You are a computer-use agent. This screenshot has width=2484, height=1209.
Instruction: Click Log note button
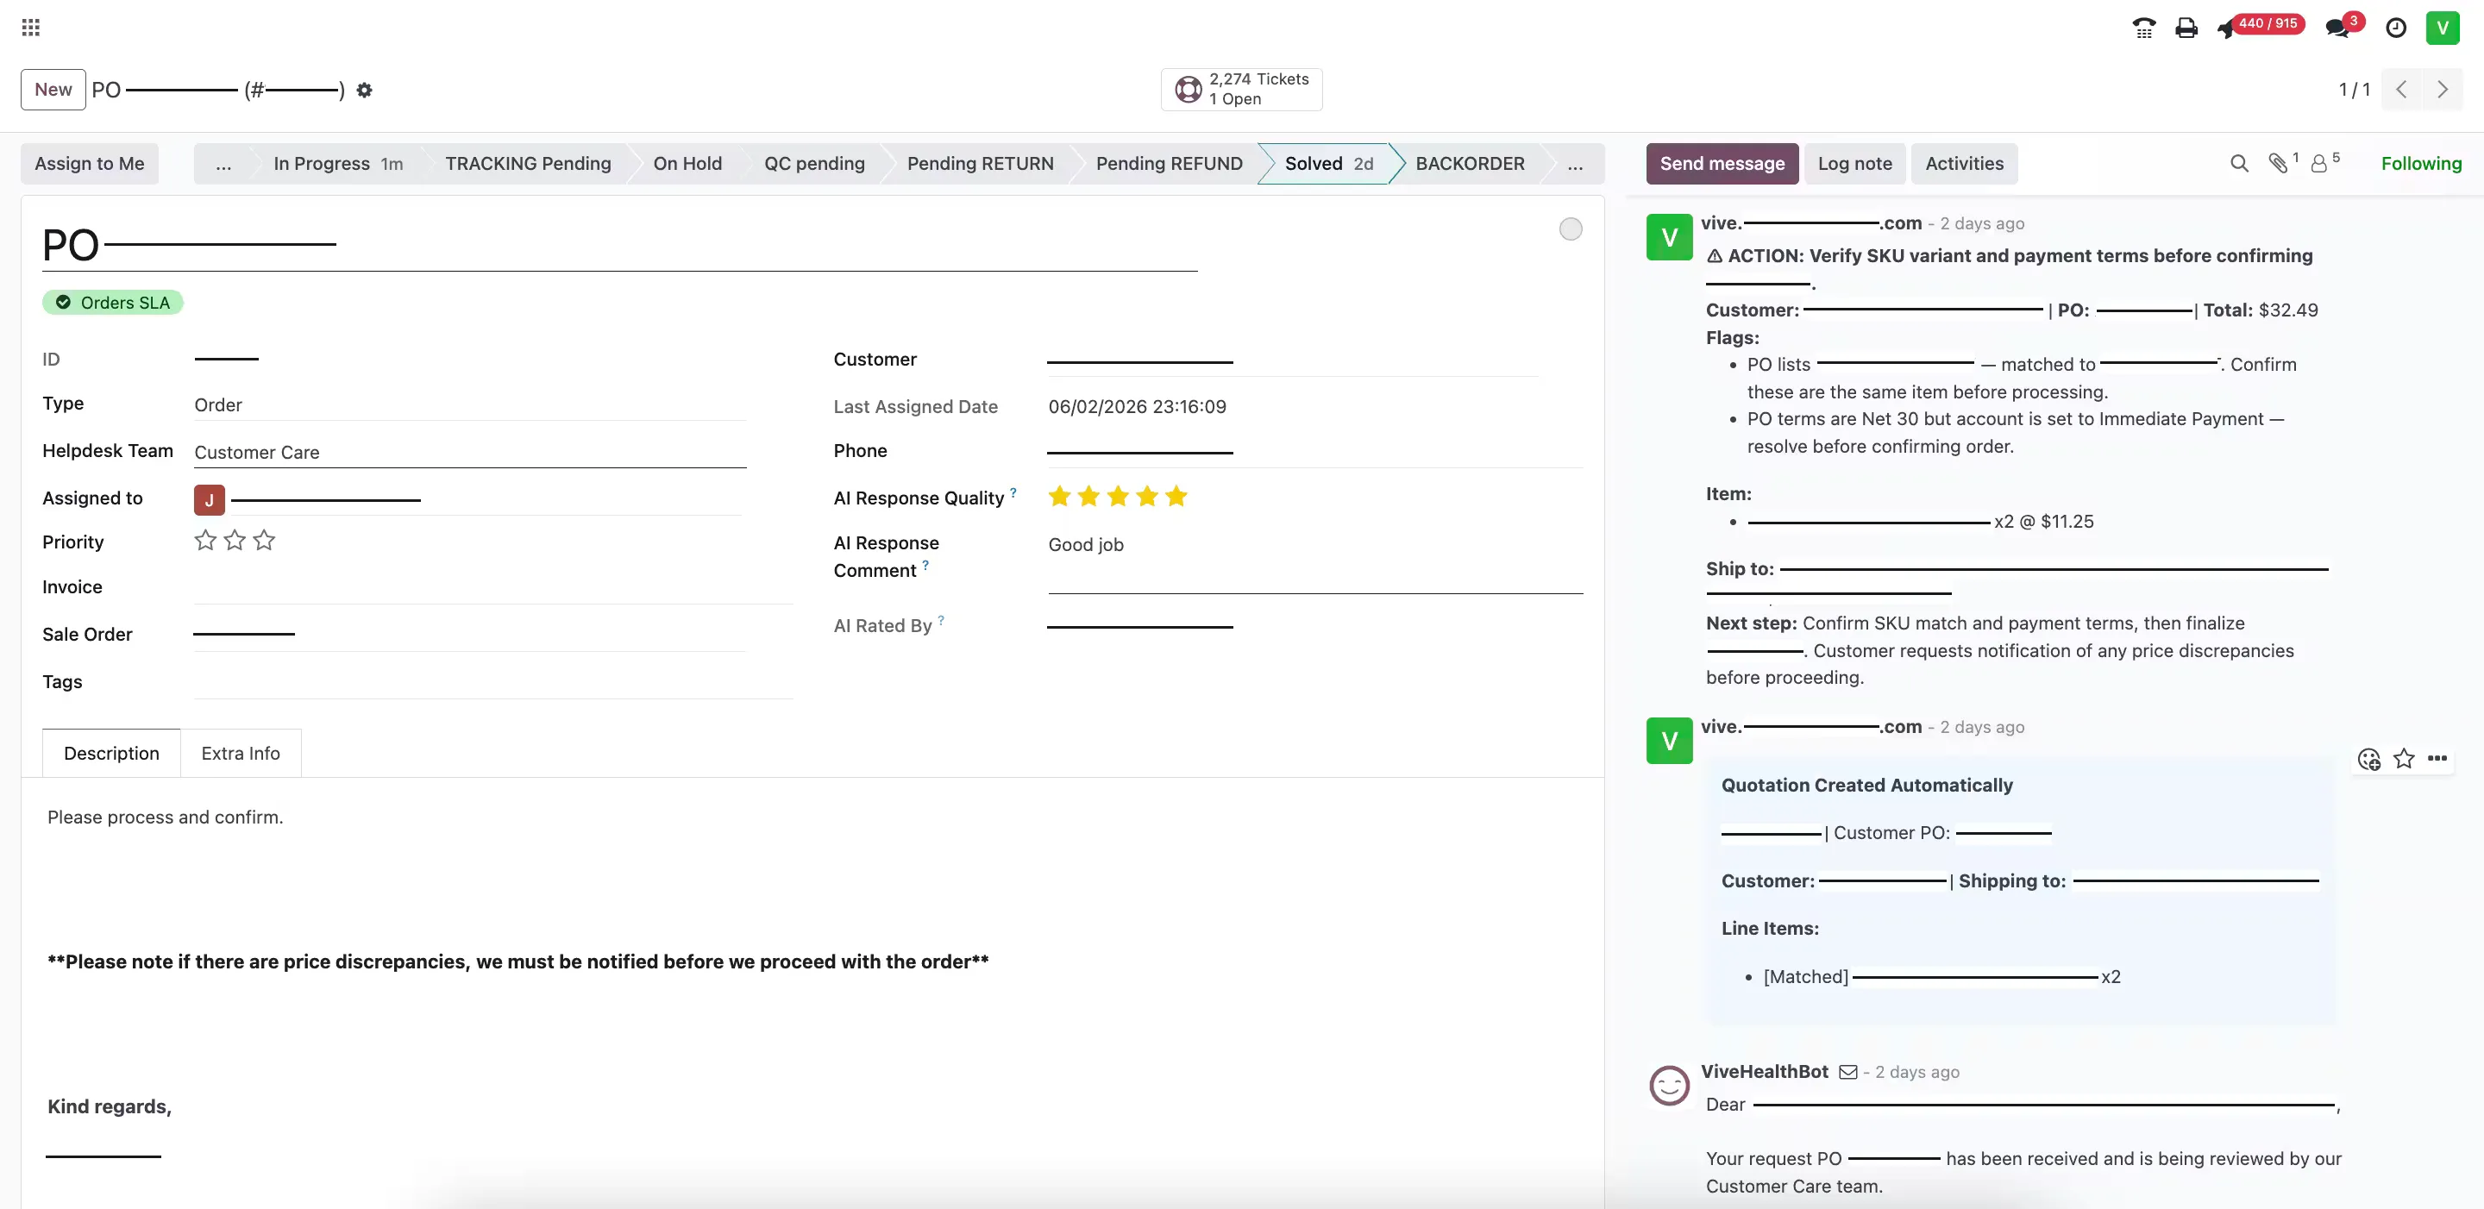(x=1854, y=164)
